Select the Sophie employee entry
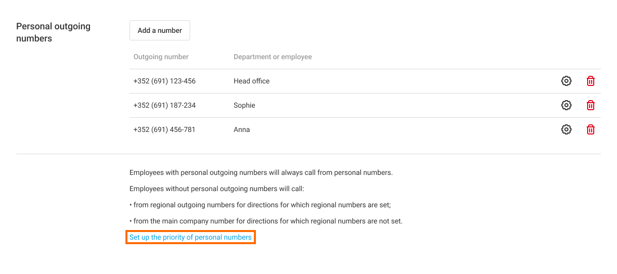The image size is (617, 274). click(x=244, y=105)
